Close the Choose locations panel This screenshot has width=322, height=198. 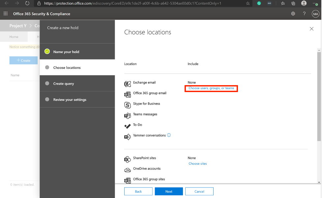point(311,29)
